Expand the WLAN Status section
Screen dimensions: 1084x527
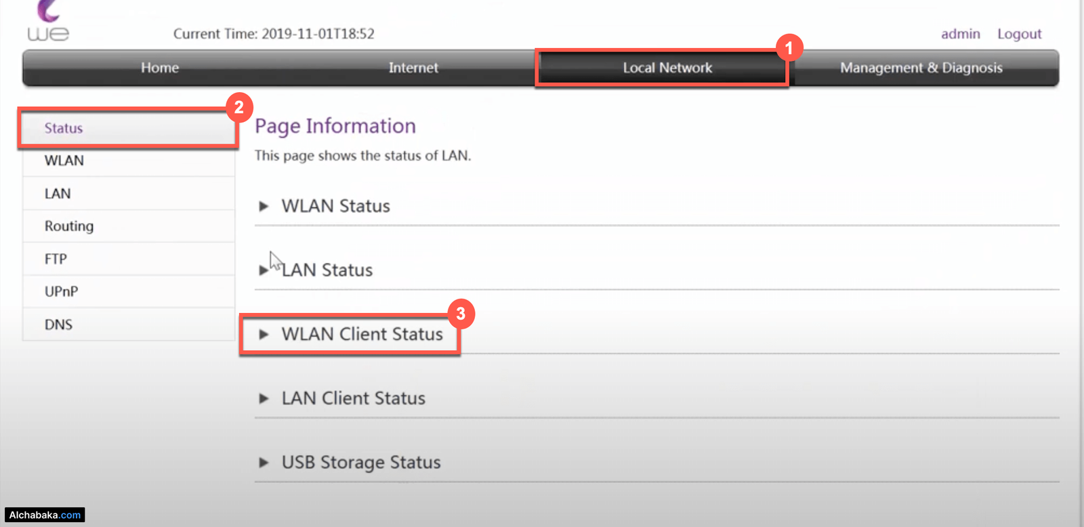click(335, 206)
